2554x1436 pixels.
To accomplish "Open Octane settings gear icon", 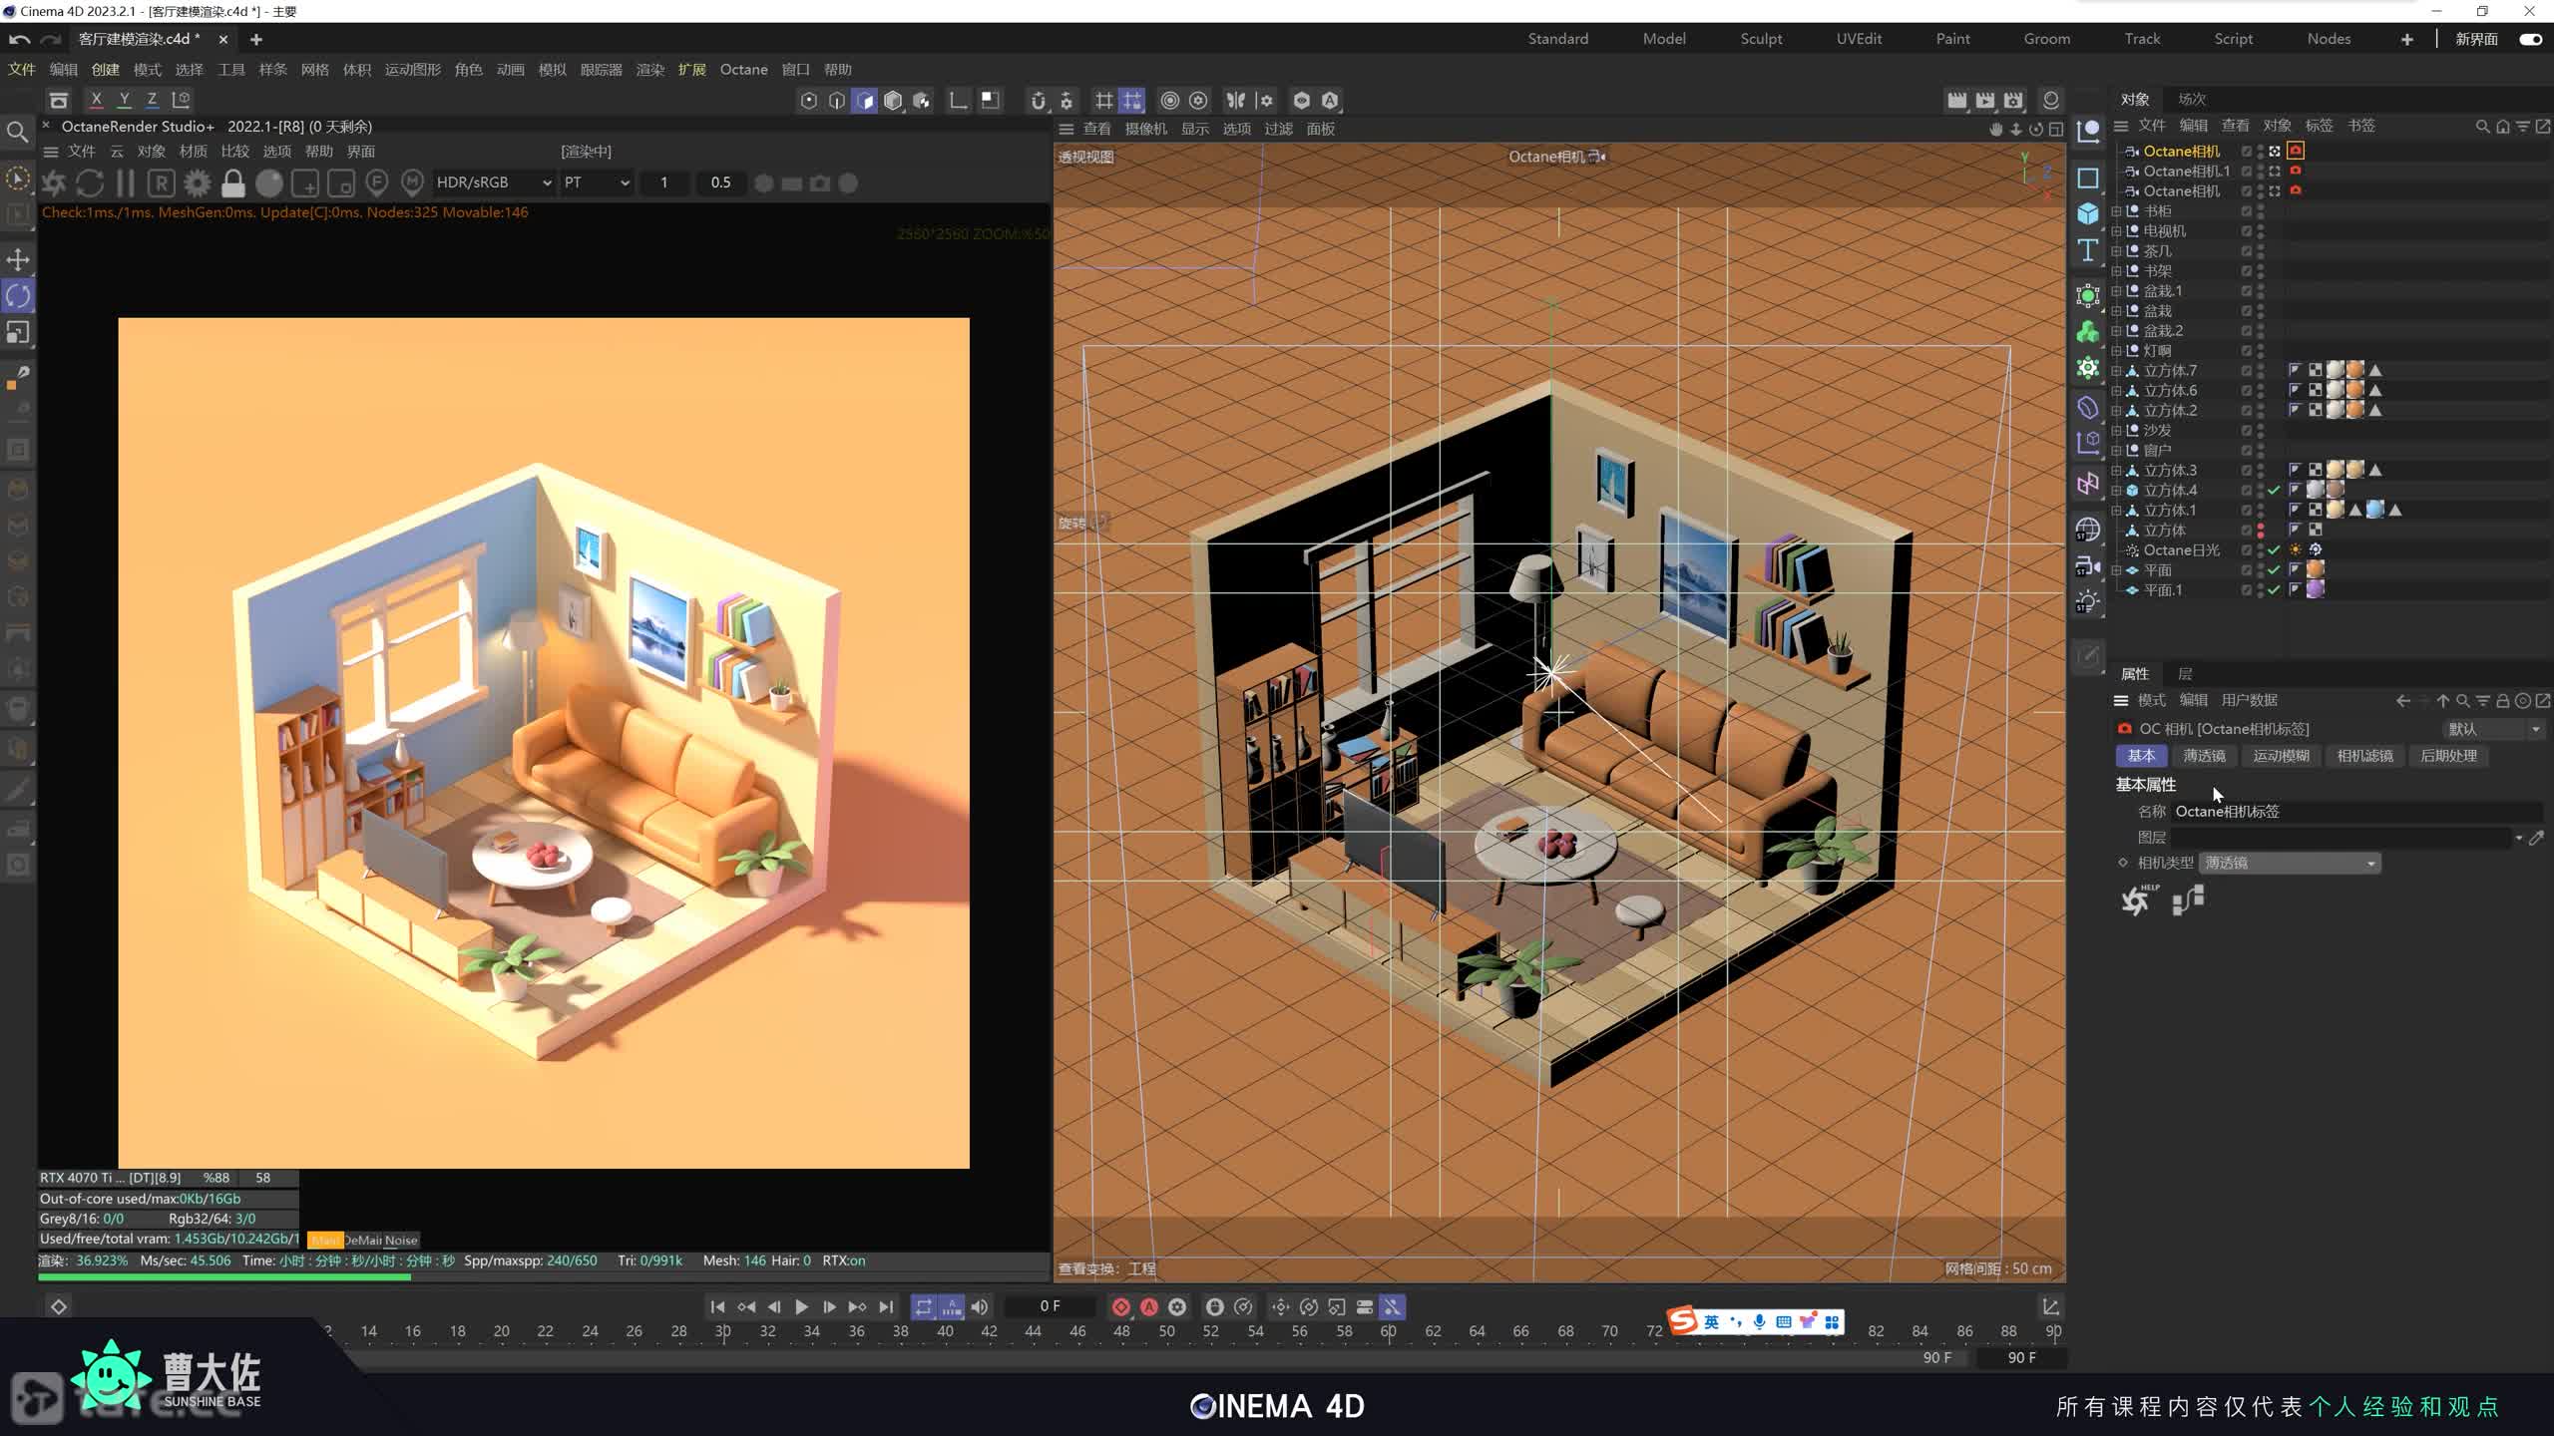I will pyautogui.click(x=198, y=183).
